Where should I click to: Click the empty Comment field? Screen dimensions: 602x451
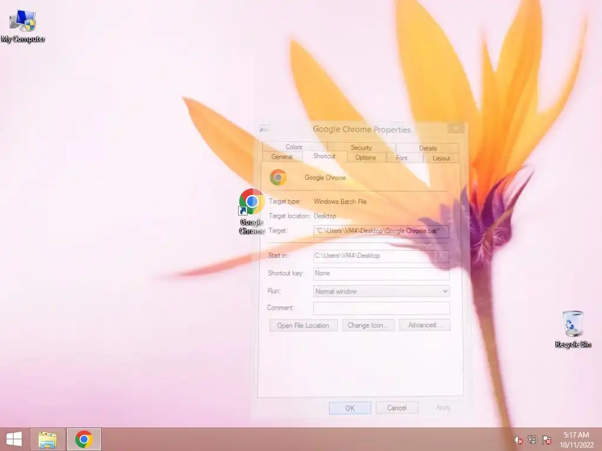[x=381, y=308]
